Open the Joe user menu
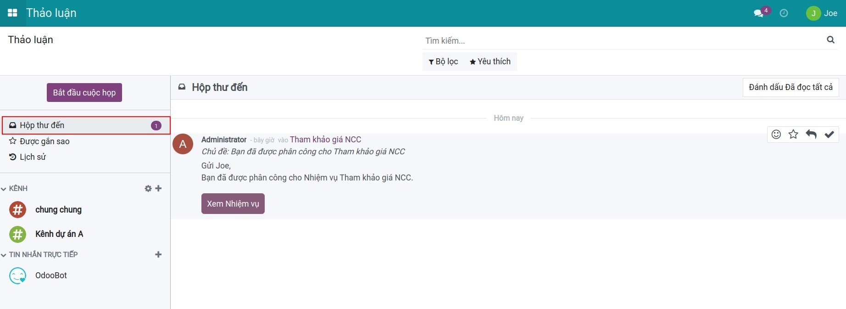Viewport: 846px width, 309px height. (x=822, y=13)
